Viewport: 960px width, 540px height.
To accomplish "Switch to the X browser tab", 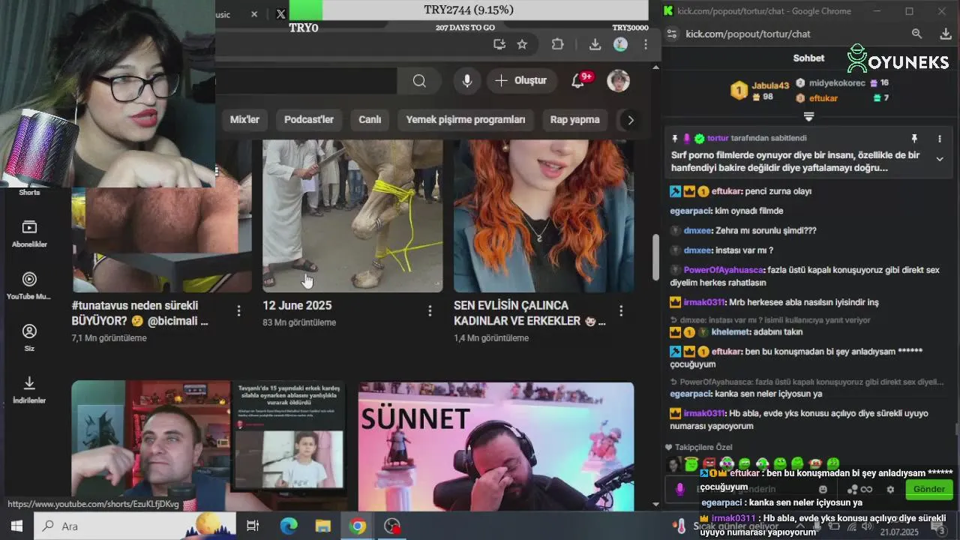I will 280,14.
